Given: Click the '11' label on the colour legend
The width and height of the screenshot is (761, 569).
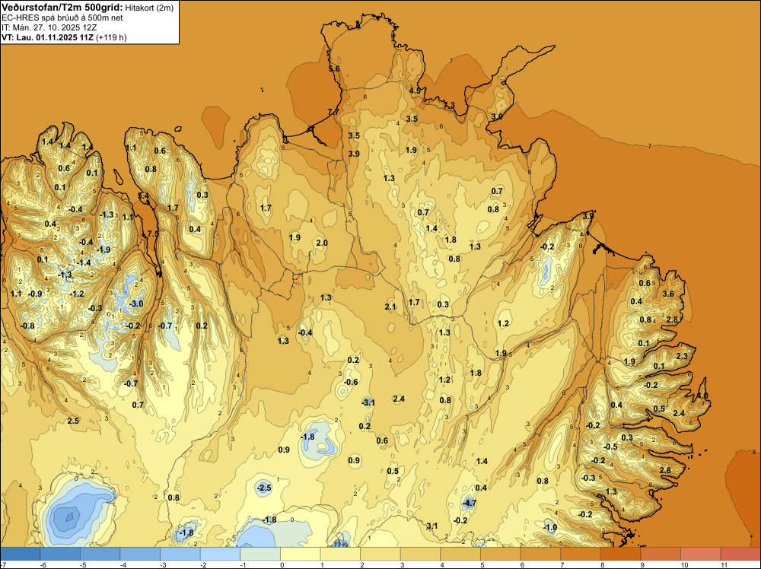Looking at the screenshot, I should (724, 564).
